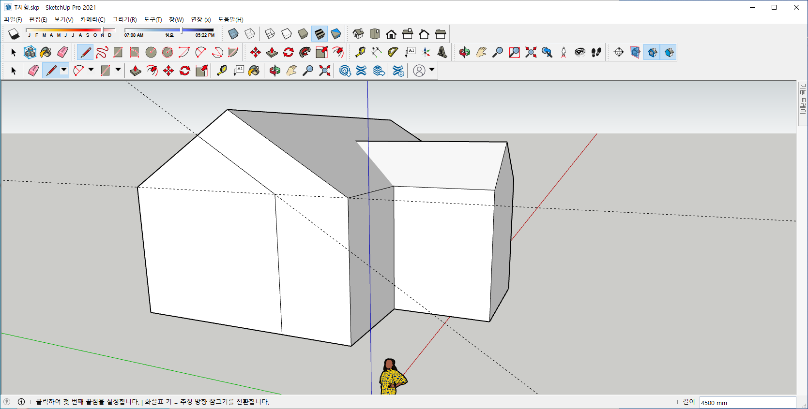This screenshot has height=409, width=808.
Task: Switch to Front view house icon
Action: pyautogui.click(x=391, y=34)
